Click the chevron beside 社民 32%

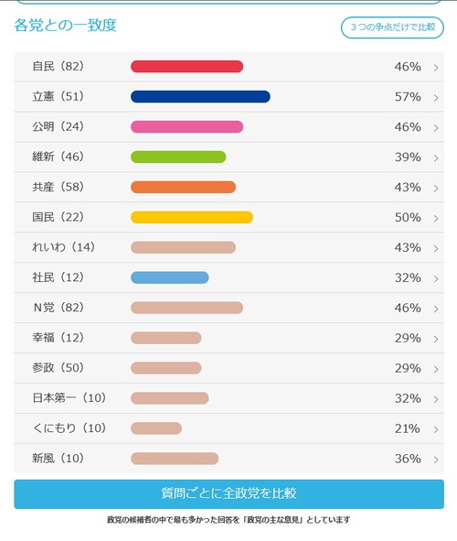point(436,279)
